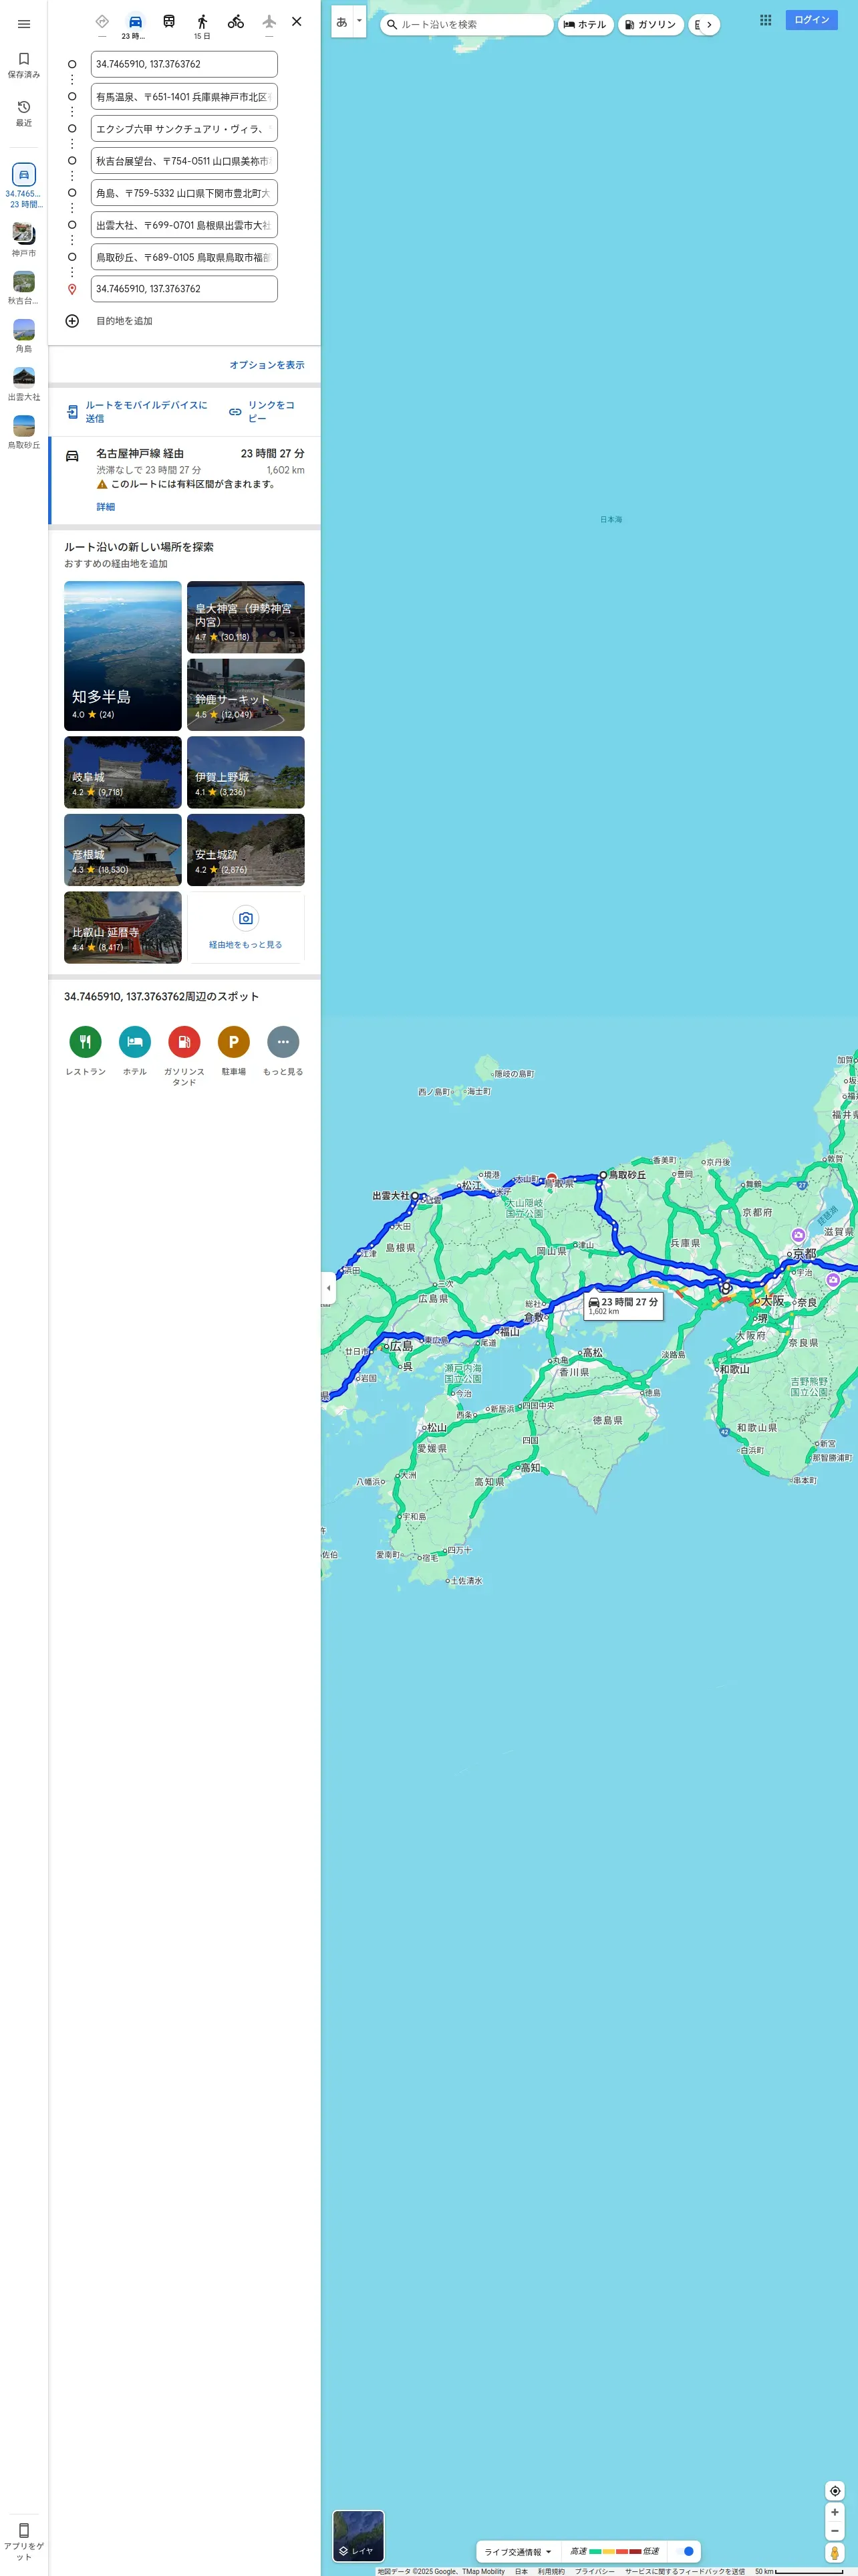The height and width of the screenshot is (2576, 858).
Task: Collapse the side panel with the arrow handle
Action: 329,1288
